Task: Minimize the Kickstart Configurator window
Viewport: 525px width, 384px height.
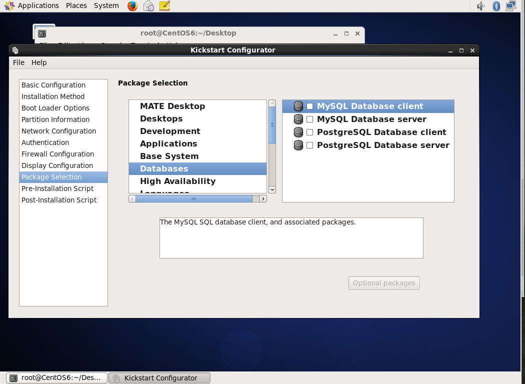Action: tap(450, 50)
